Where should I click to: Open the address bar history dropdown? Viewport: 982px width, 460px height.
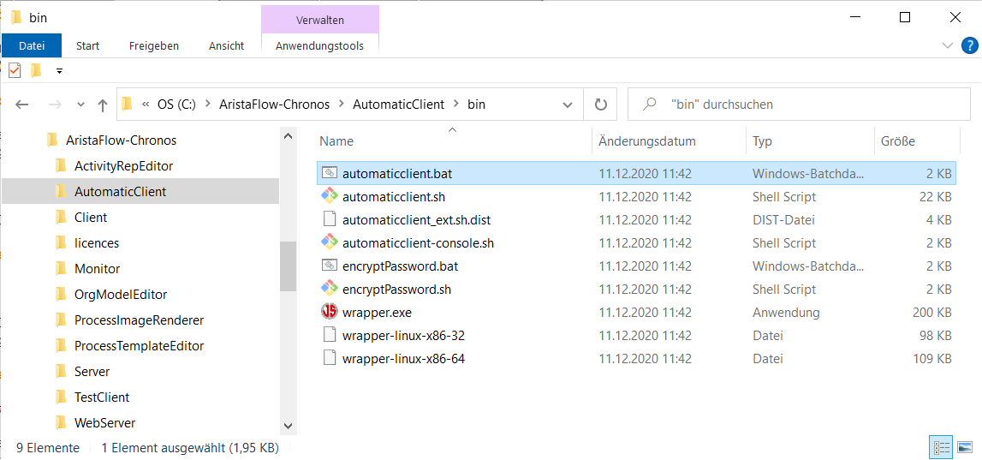click(x=568, y=105)
